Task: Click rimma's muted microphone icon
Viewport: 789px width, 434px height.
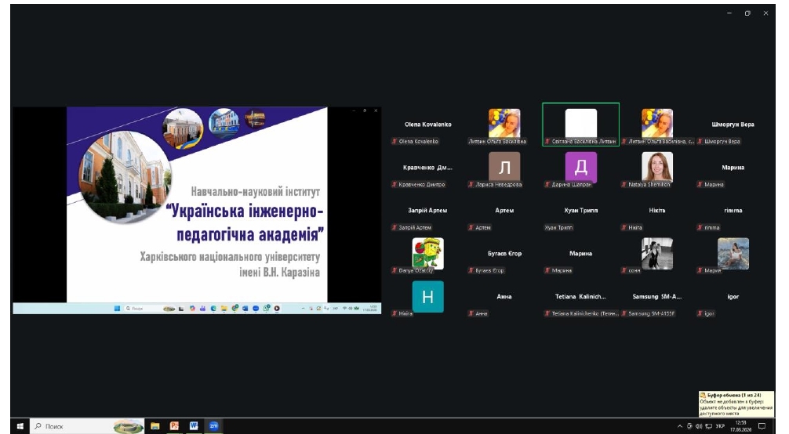Action: pyautogui.click(x=700, y=227)
